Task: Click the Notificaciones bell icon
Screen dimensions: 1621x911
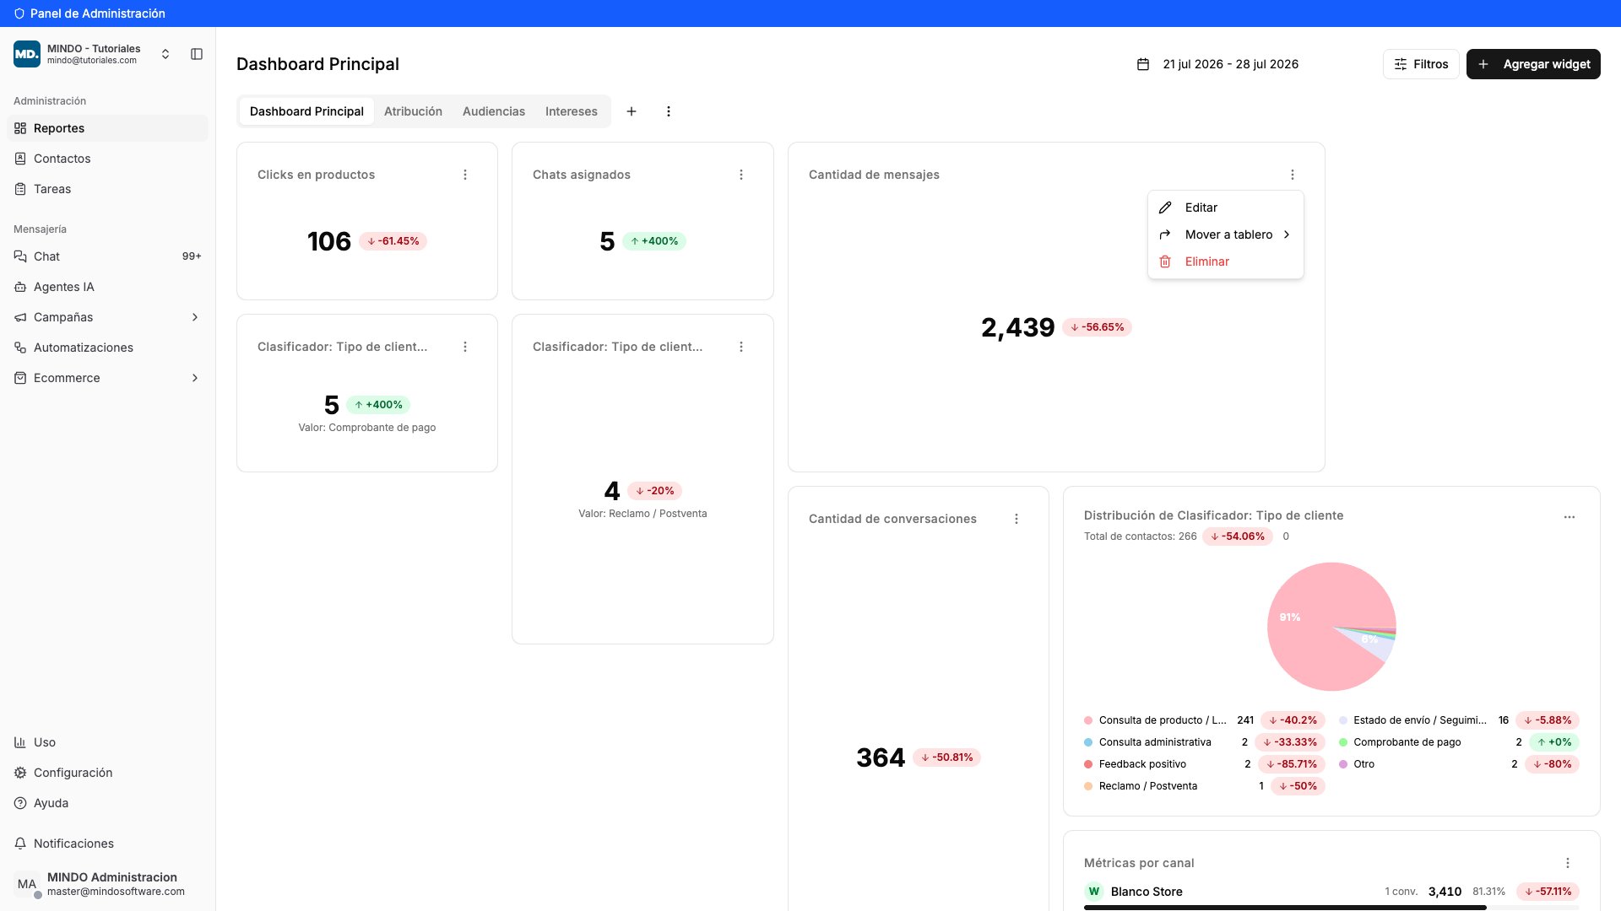Action: point(20,844)
